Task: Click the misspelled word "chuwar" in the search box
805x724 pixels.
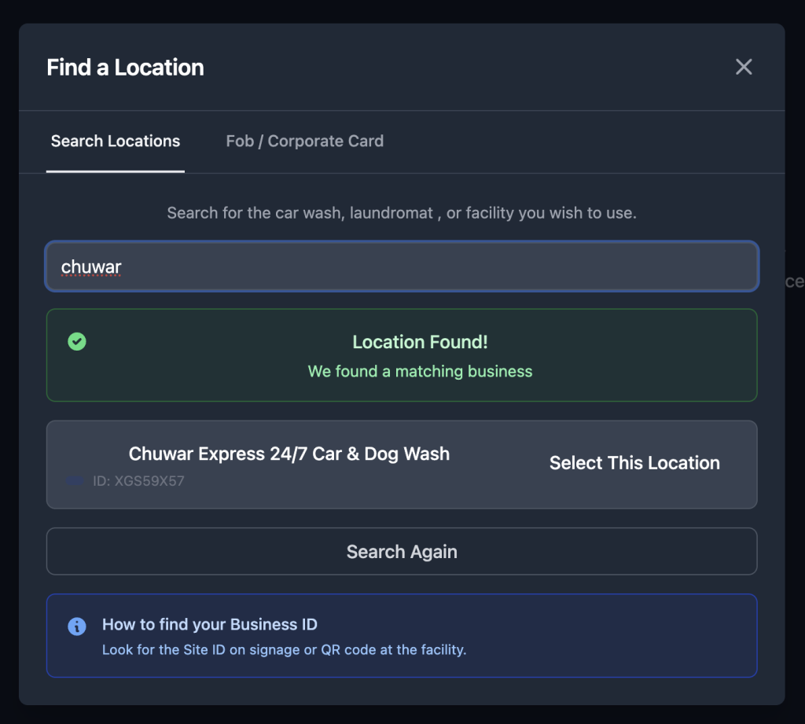Action: (91, 266)
